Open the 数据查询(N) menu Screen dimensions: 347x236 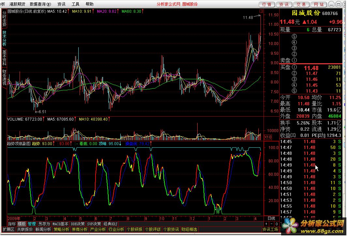tap(40, 4)
